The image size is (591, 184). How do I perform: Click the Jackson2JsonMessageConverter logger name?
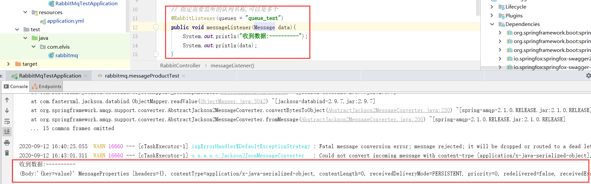[248, 156]
